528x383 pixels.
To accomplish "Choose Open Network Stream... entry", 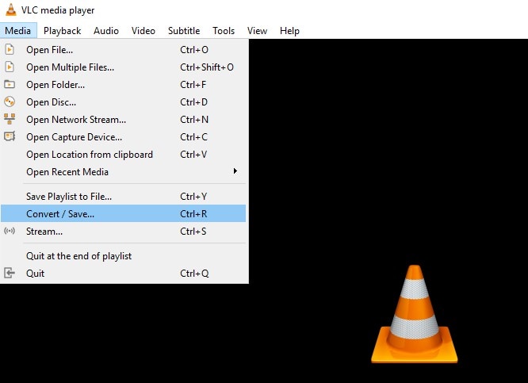I will (x=123, y=120).
